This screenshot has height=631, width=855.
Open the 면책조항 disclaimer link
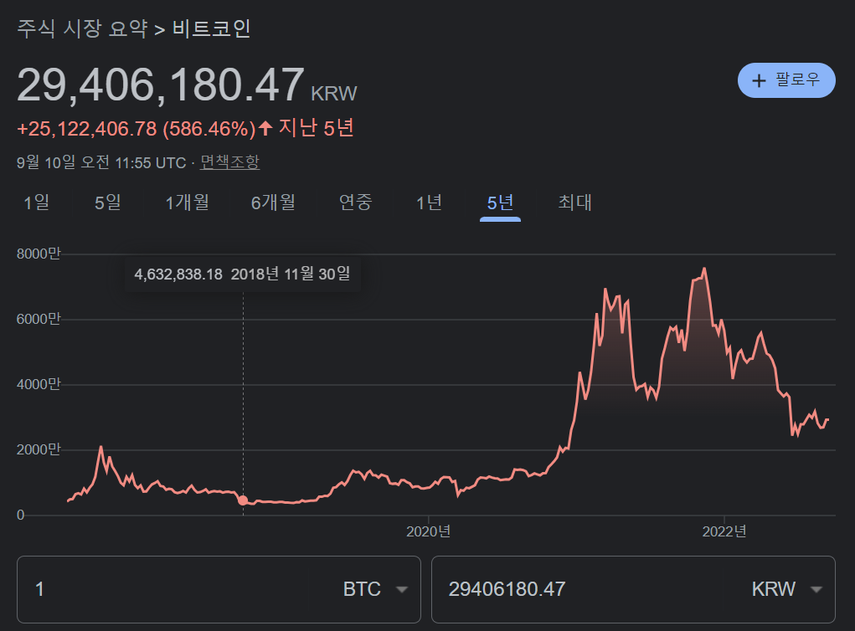229,162
